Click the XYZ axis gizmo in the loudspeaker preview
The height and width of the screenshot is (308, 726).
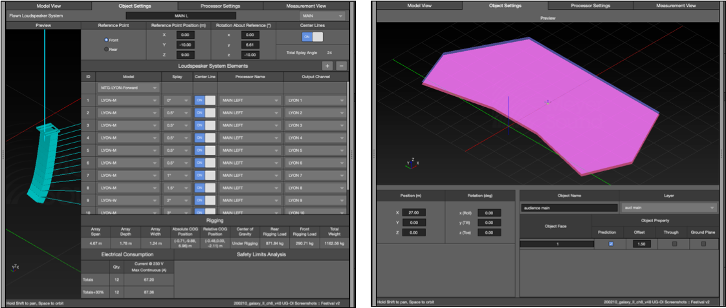pyautogui.click(x=16, y=267)
